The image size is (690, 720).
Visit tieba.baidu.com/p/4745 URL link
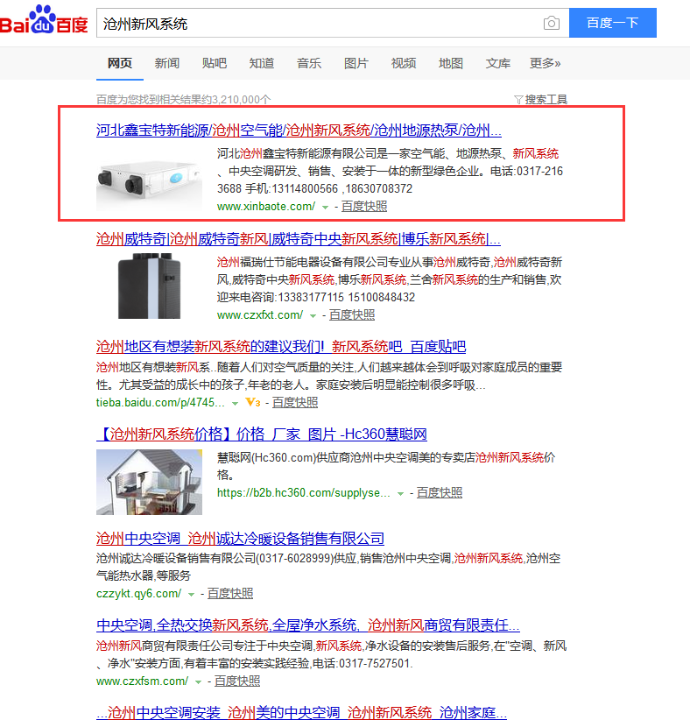point(160,403)
